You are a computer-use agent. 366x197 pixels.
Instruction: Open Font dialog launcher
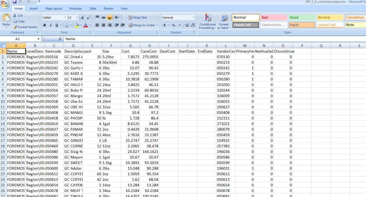(90, 33)
